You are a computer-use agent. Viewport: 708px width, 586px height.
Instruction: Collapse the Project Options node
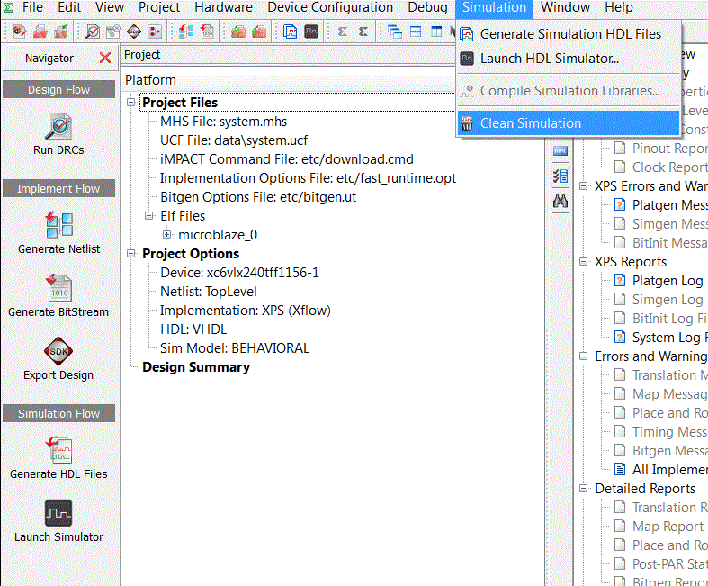coord(131,254)
